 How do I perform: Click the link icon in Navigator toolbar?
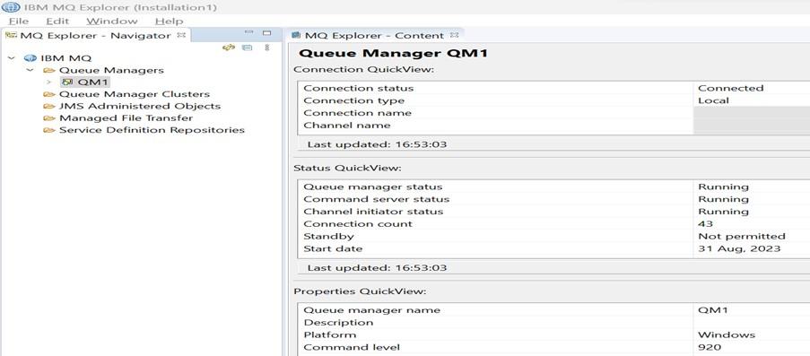click(x=229, y=47)
